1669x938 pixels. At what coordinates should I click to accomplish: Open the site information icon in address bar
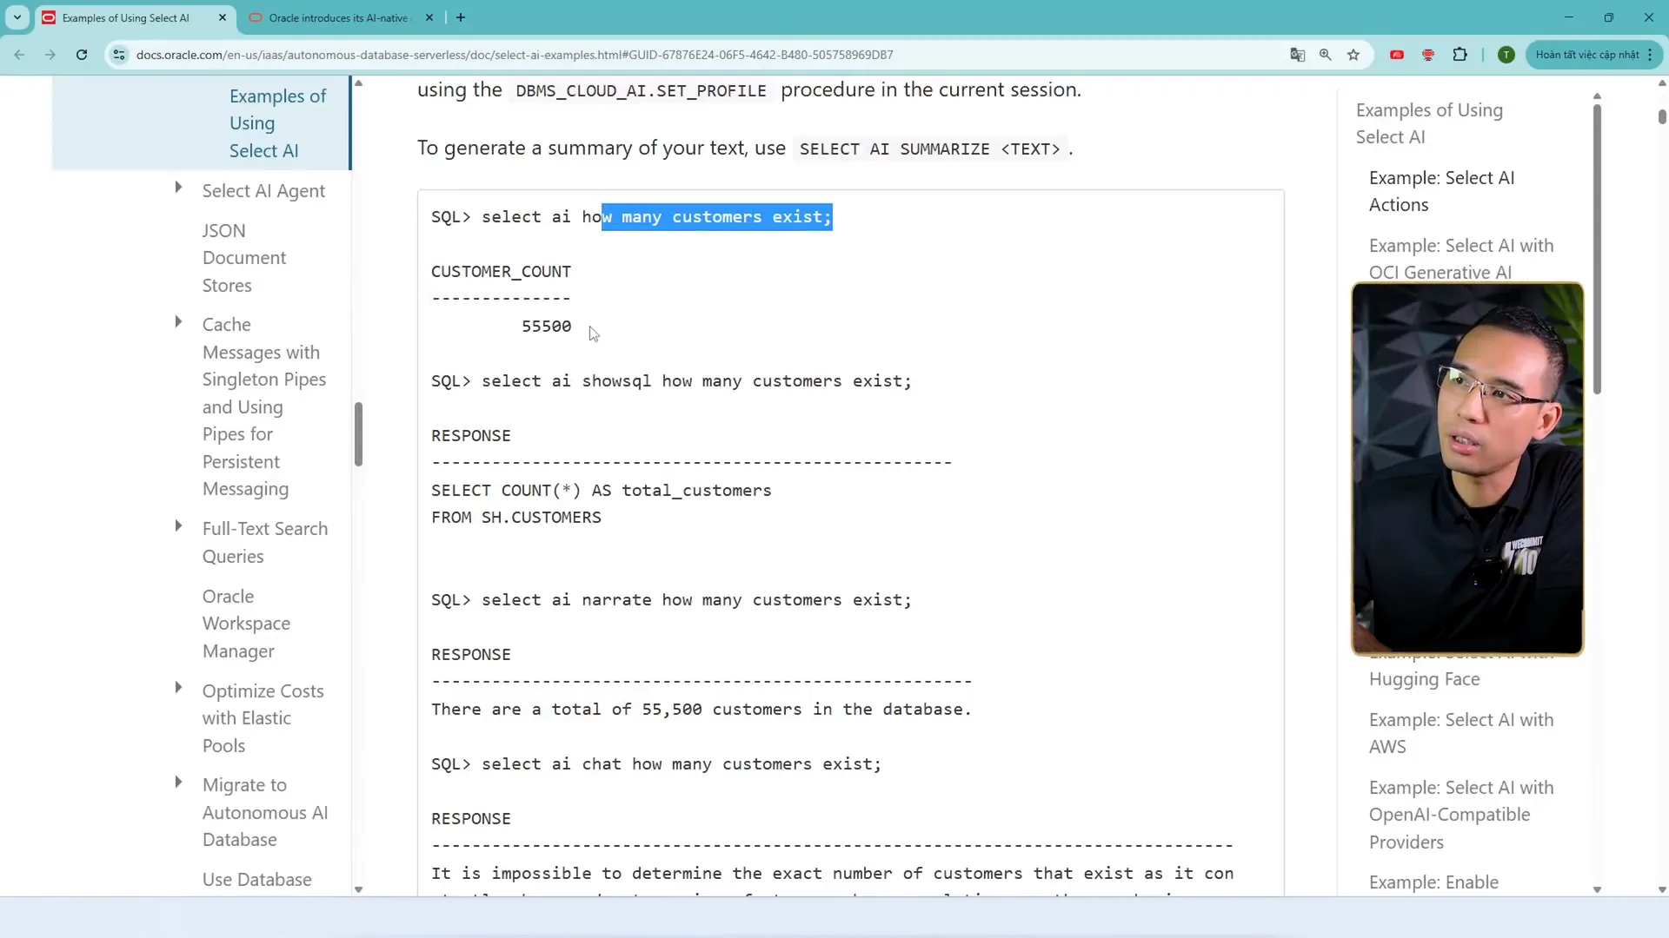pyautogui.click(x=119, y=55)
